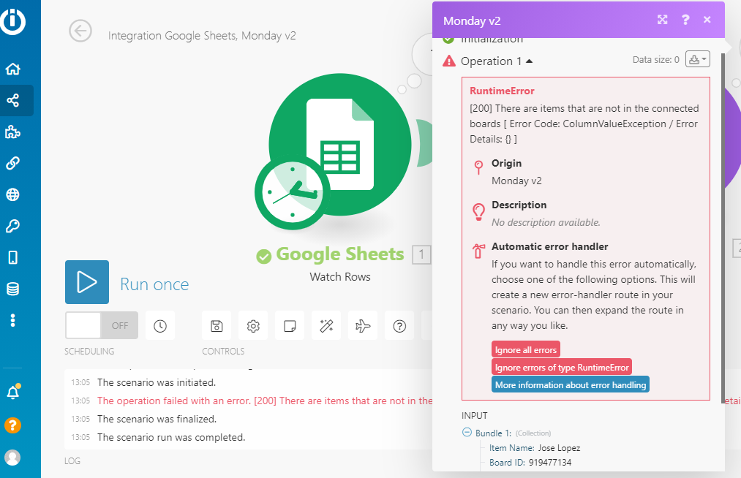This screenshot has height=478, width=741.
Task: Click 'The scenario run was completed' log line
Action: point(171,437)
